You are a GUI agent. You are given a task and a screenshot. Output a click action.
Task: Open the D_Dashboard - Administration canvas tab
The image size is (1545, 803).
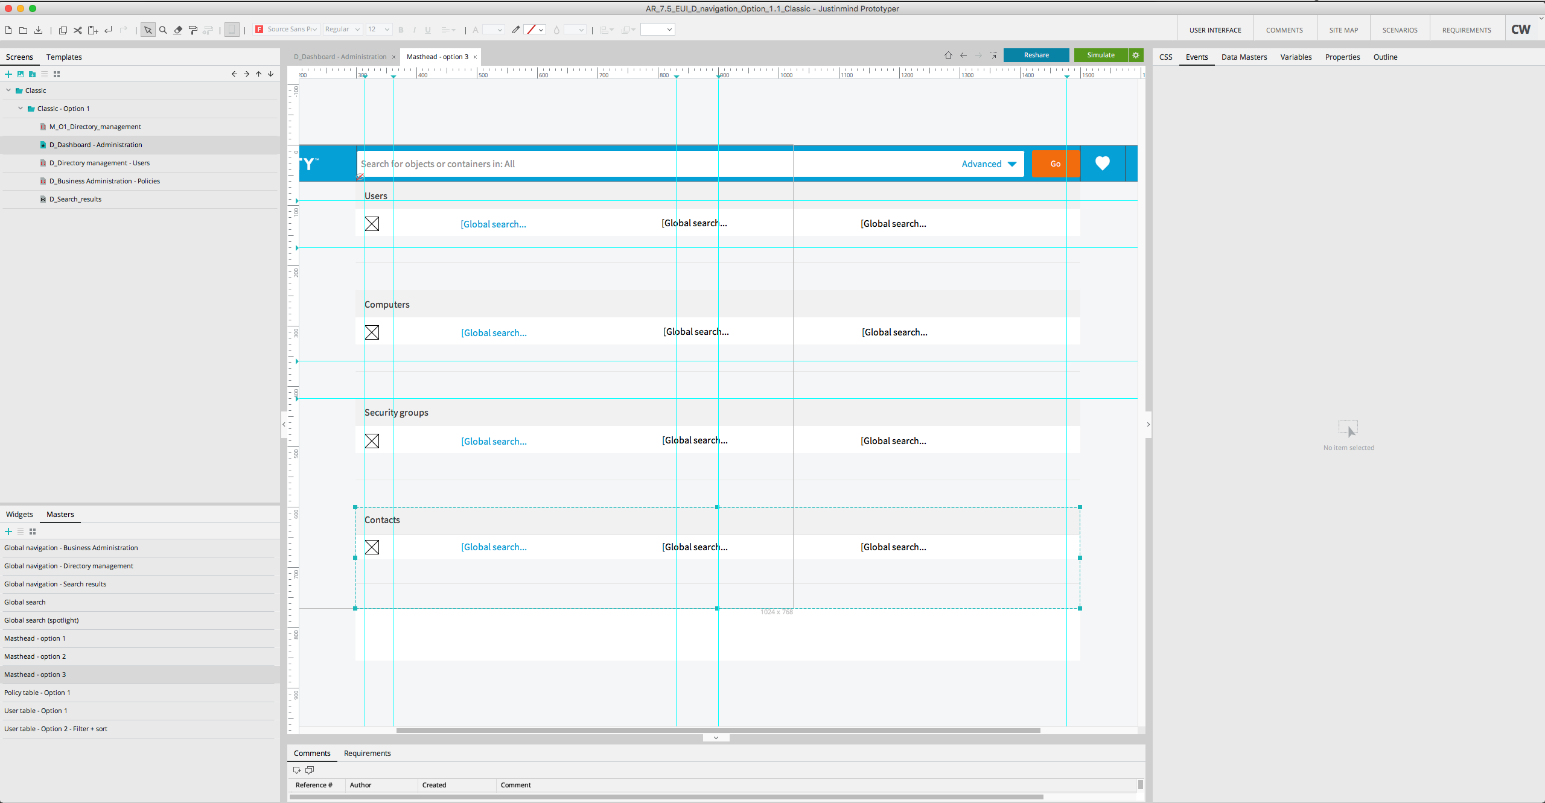tap(340, 57)
